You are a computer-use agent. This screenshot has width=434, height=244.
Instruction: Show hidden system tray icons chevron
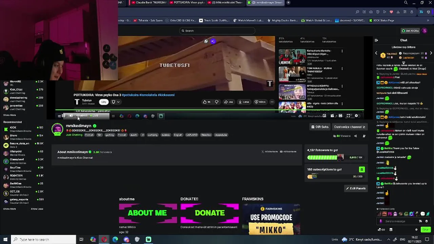[389, 240]
